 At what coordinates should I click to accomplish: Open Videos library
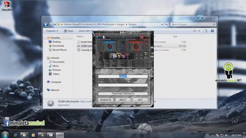click(x=56, y=74)
